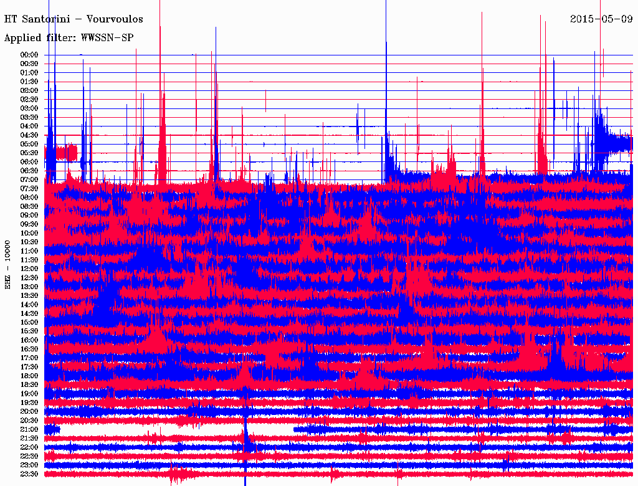
Task: Click the blue tick mark at the bottom edge
Action: (245, 482)
